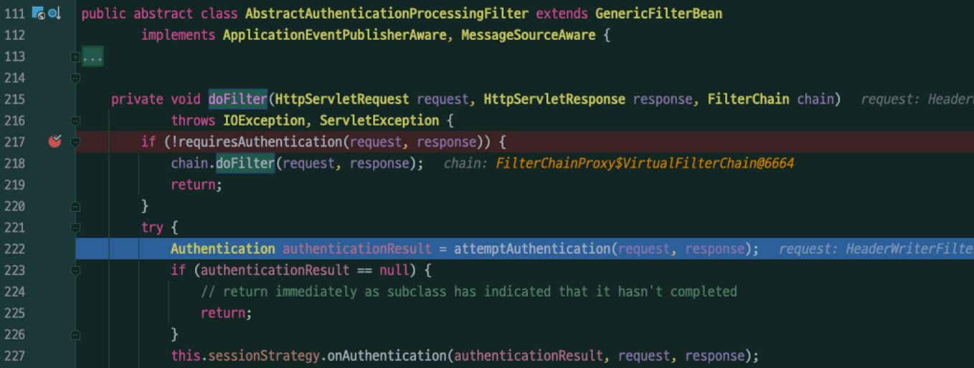Click the Spring bean gutter icon on line 111

point(39,14)
